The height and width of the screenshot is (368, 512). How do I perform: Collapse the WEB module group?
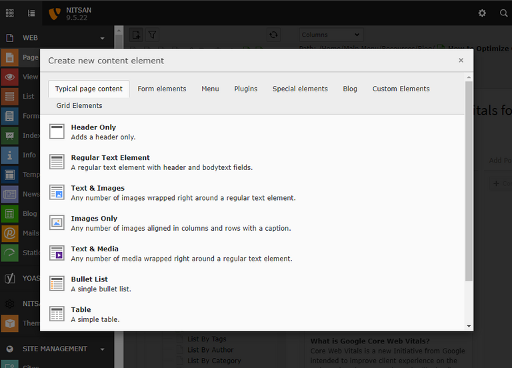click(x=102, y=39)
